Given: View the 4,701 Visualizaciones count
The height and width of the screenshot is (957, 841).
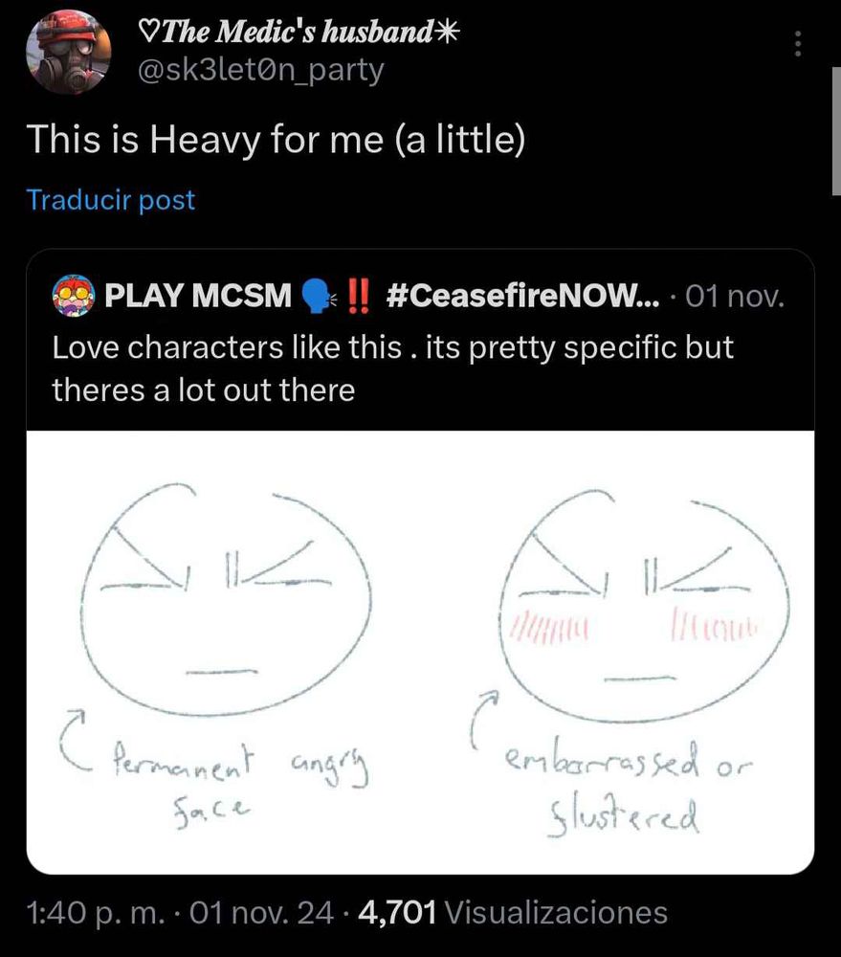Looking at the screenshot, I should (x=512, y=912).
